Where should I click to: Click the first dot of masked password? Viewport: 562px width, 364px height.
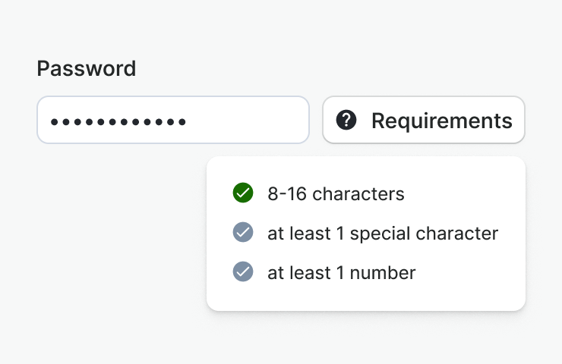tap(53, 121)
